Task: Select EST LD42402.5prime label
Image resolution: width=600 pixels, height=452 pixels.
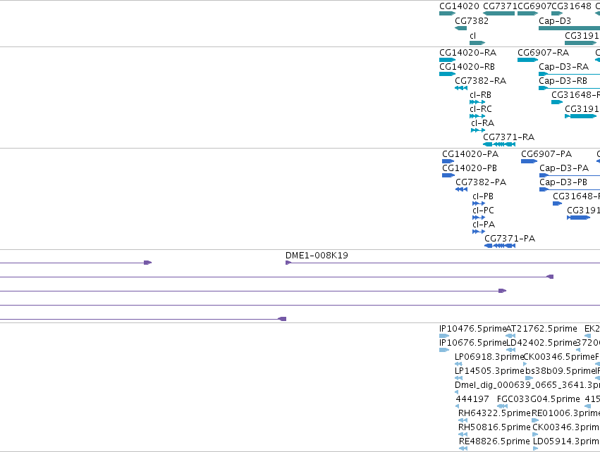Action: click(541, 343)
